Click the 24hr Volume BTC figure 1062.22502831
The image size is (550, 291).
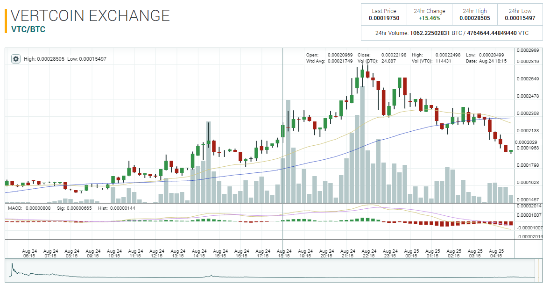pos(430,33)
